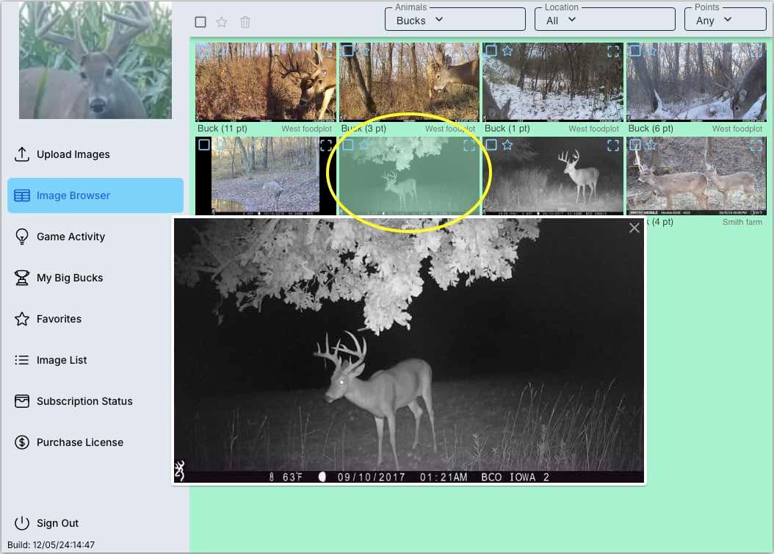Screen dimensions: 774x554
Task: Star the two-deer Smith farm thumbnail
Action: pyautogui.click(x=651, y=145)
